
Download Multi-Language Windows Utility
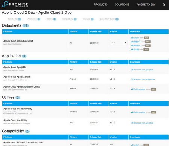pyautogui.click(x=139, y=112)
